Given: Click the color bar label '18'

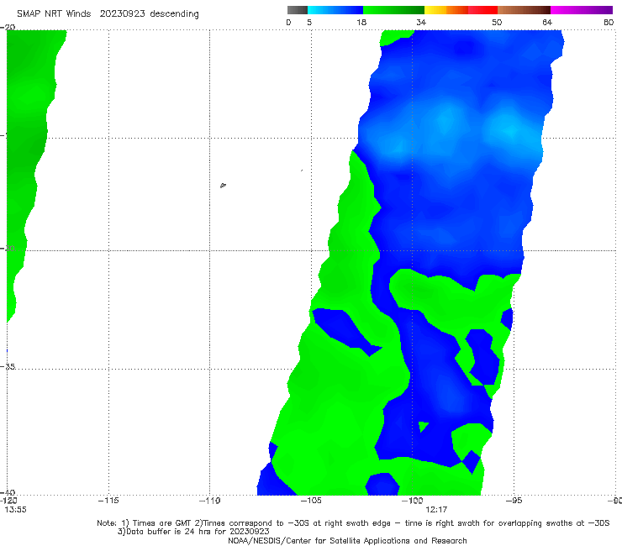Looking at the screenshot, I should click(x=361, y=23).
